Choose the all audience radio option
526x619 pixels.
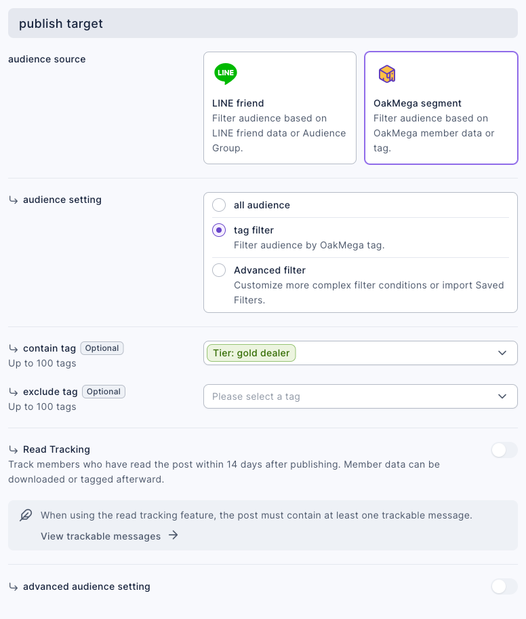[219, 205]
